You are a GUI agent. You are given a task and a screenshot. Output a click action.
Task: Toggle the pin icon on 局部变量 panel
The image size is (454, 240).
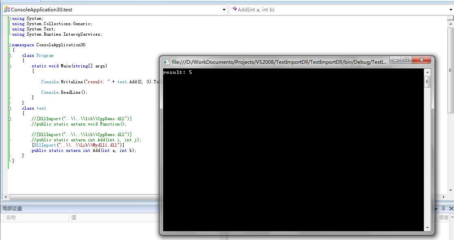pos(443,208)
